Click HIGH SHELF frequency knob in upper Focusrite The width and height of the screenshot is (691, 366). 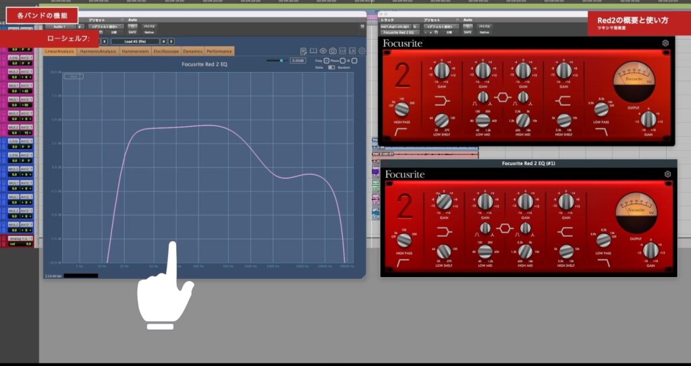pos(564,120)
